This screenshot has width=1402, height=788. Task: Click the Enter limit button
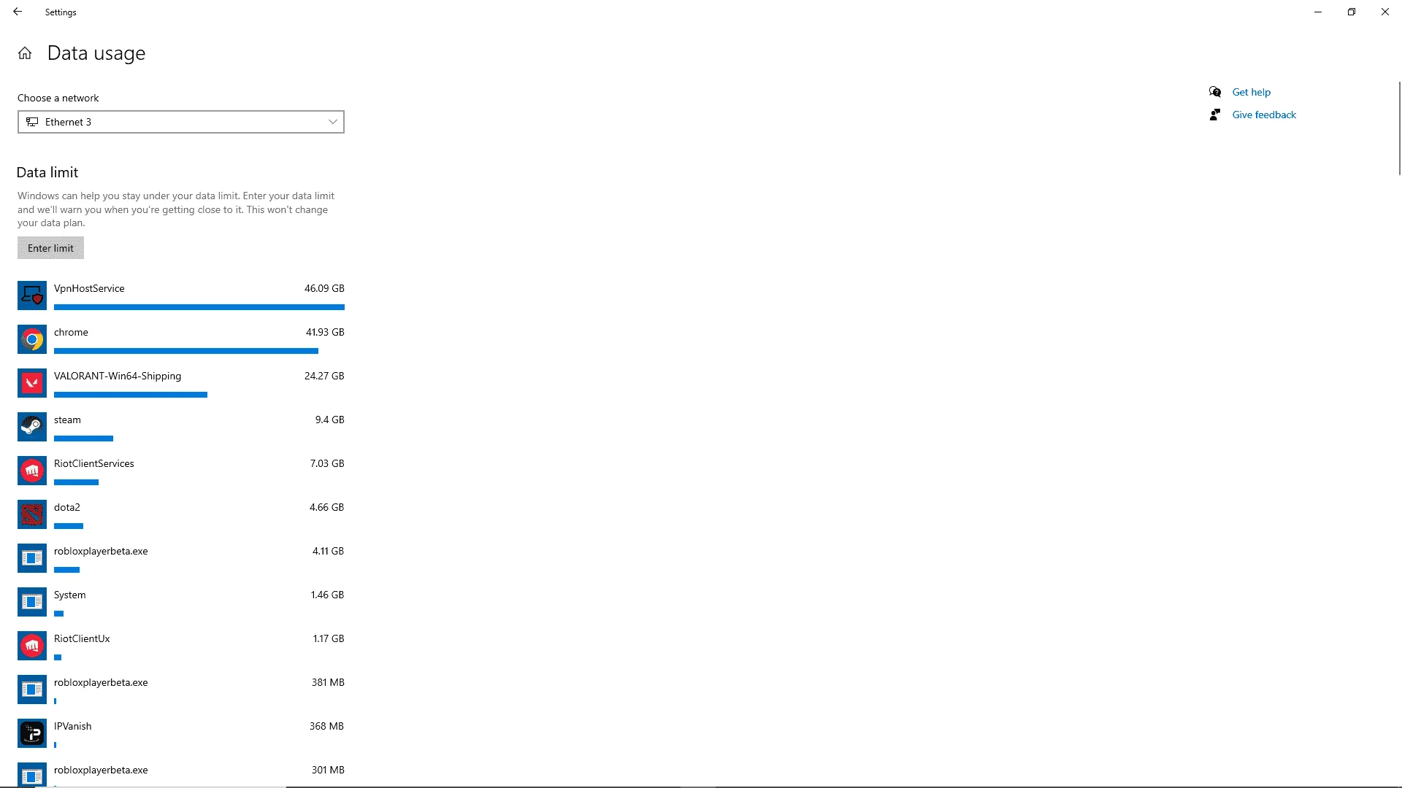50,248
